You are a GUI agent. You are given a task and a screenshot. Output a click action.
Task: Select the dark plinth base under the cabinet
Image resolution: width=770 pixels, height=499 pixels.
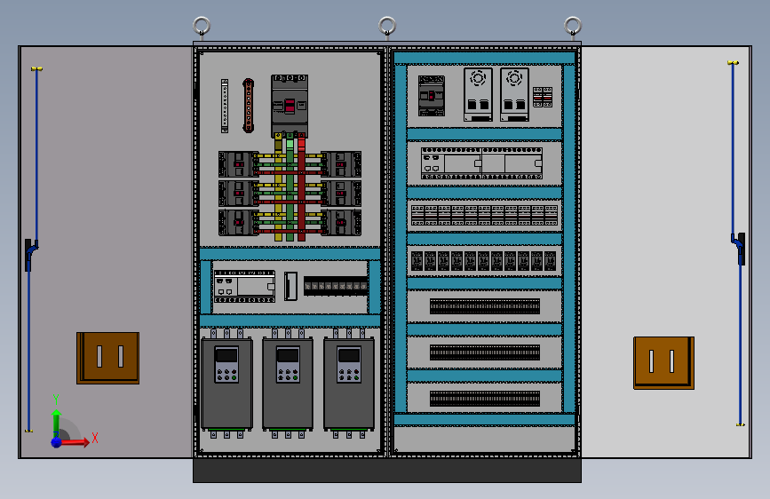pos(387,470)
